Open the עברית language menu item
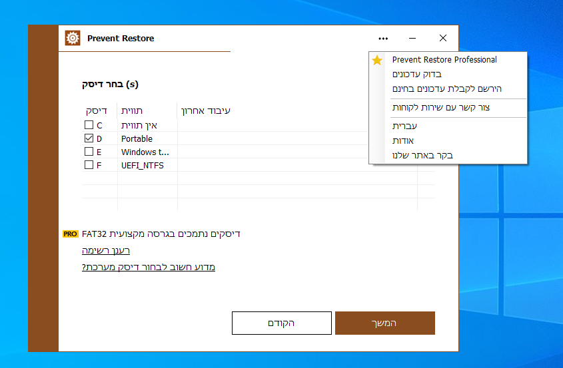The image size is (563, 368). coord(448,126)
